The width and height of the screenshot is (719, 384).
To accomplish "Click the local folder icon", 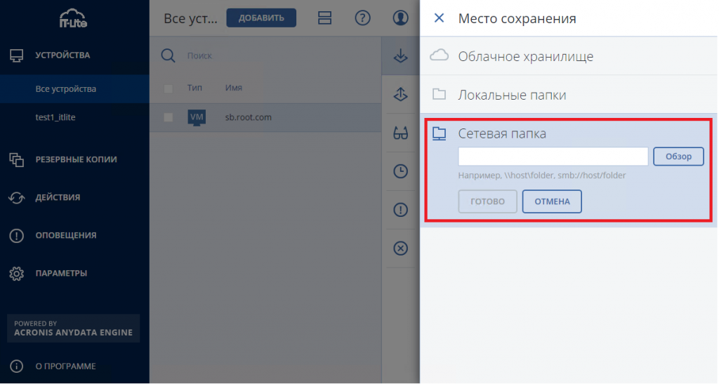I will (440, 94).
